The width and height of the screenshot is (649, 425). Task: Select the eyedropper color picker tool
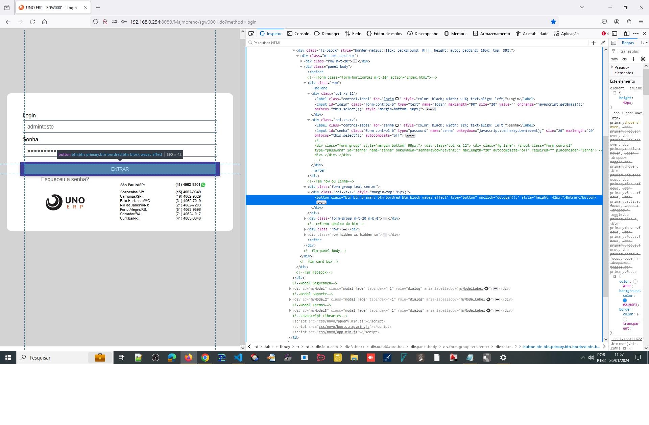point(603,43)
